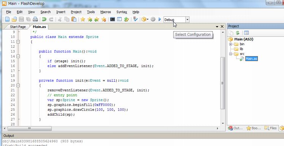Clear bookmarks using star with red mark
This screenshot has height=146, width=284.
[104, 19]
